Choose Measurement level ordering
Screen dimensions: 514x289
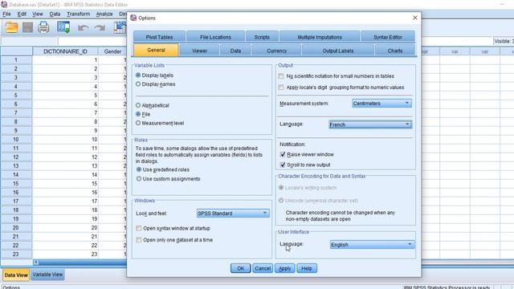[x=138, y=123]
